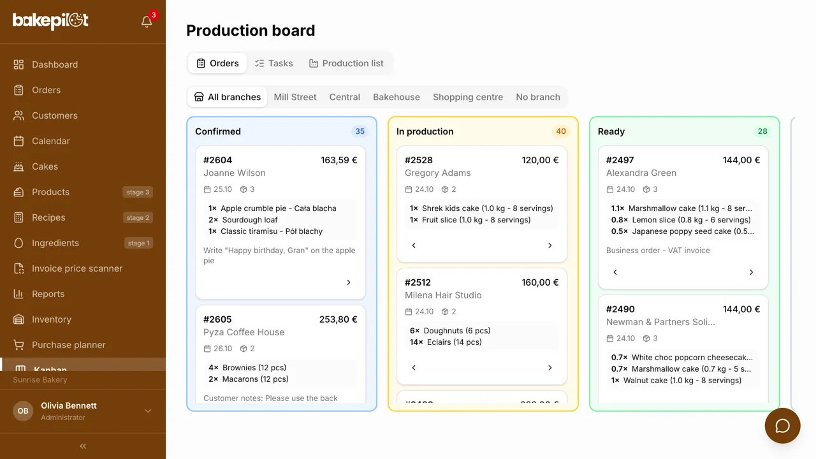The width and height of the screenshot is (816, 459).
Task: Click the Dashboard grid icon
Action: [x=19, y=64]
